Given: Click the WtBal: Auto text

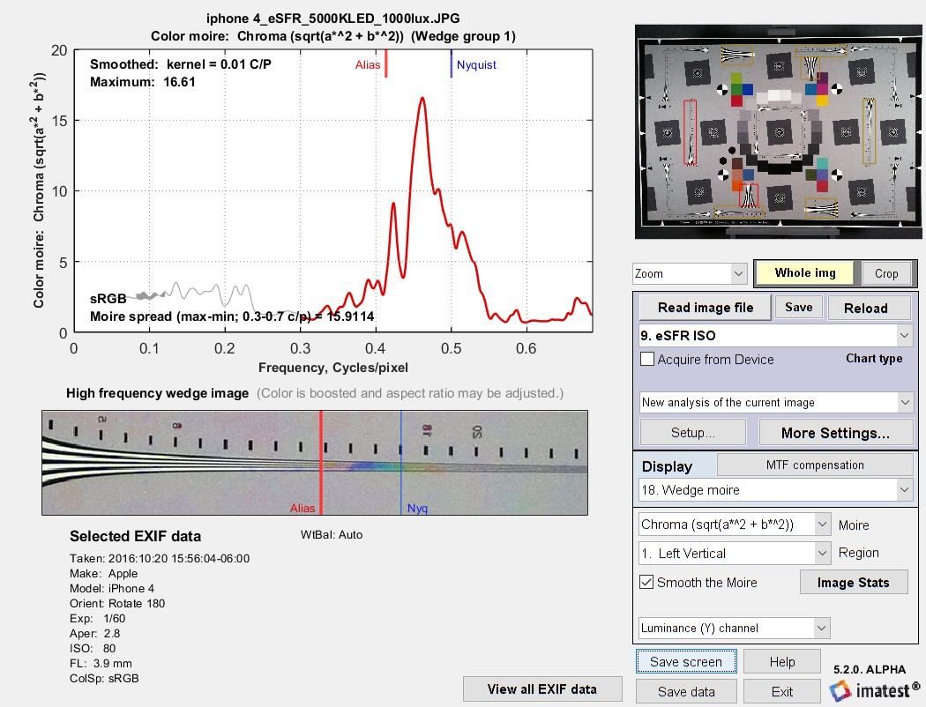Looking at the screenshot, I should click(x=332, y=535).
